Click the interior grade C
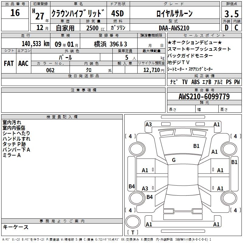 236,28
